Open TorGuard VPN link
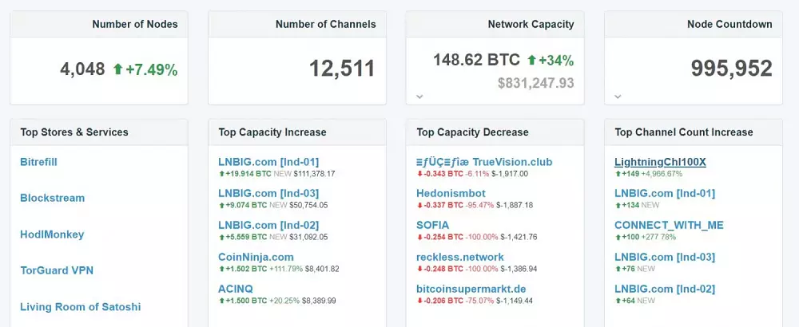This screenshot has height=327, width=799. coord(57,270)
